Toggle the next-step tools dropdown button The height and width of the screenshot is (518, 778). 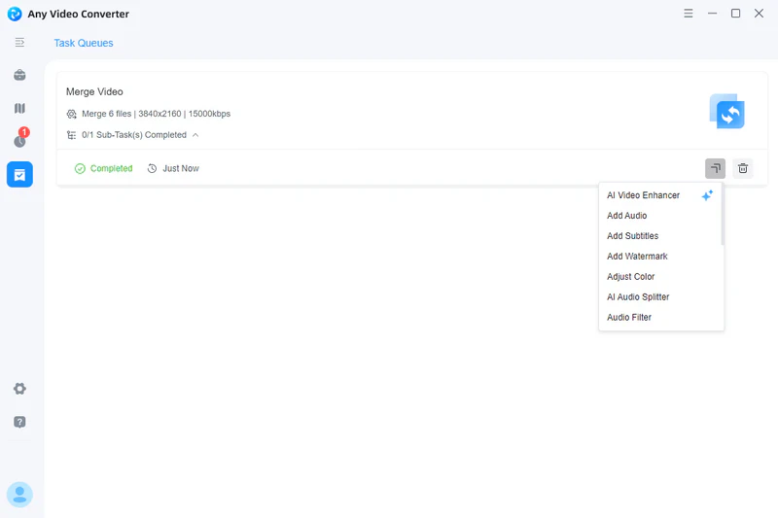point(715,168)
